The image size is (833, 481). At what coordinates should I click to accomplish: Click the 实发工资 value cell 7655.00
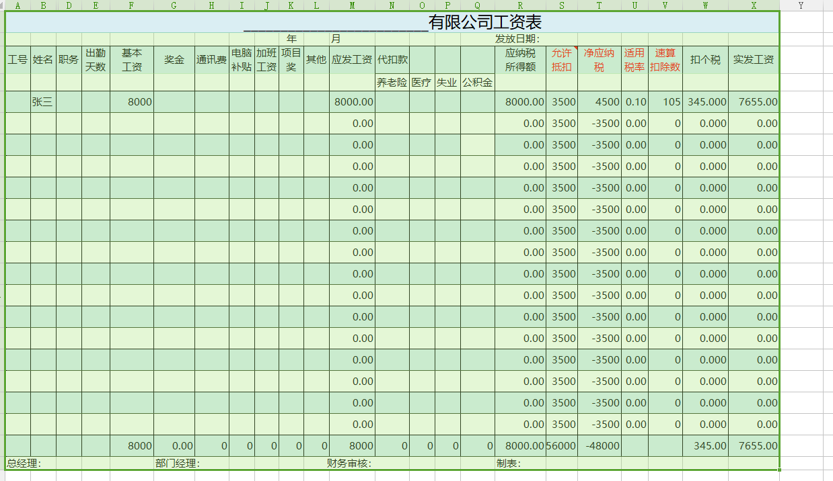(x=752, y=101)
